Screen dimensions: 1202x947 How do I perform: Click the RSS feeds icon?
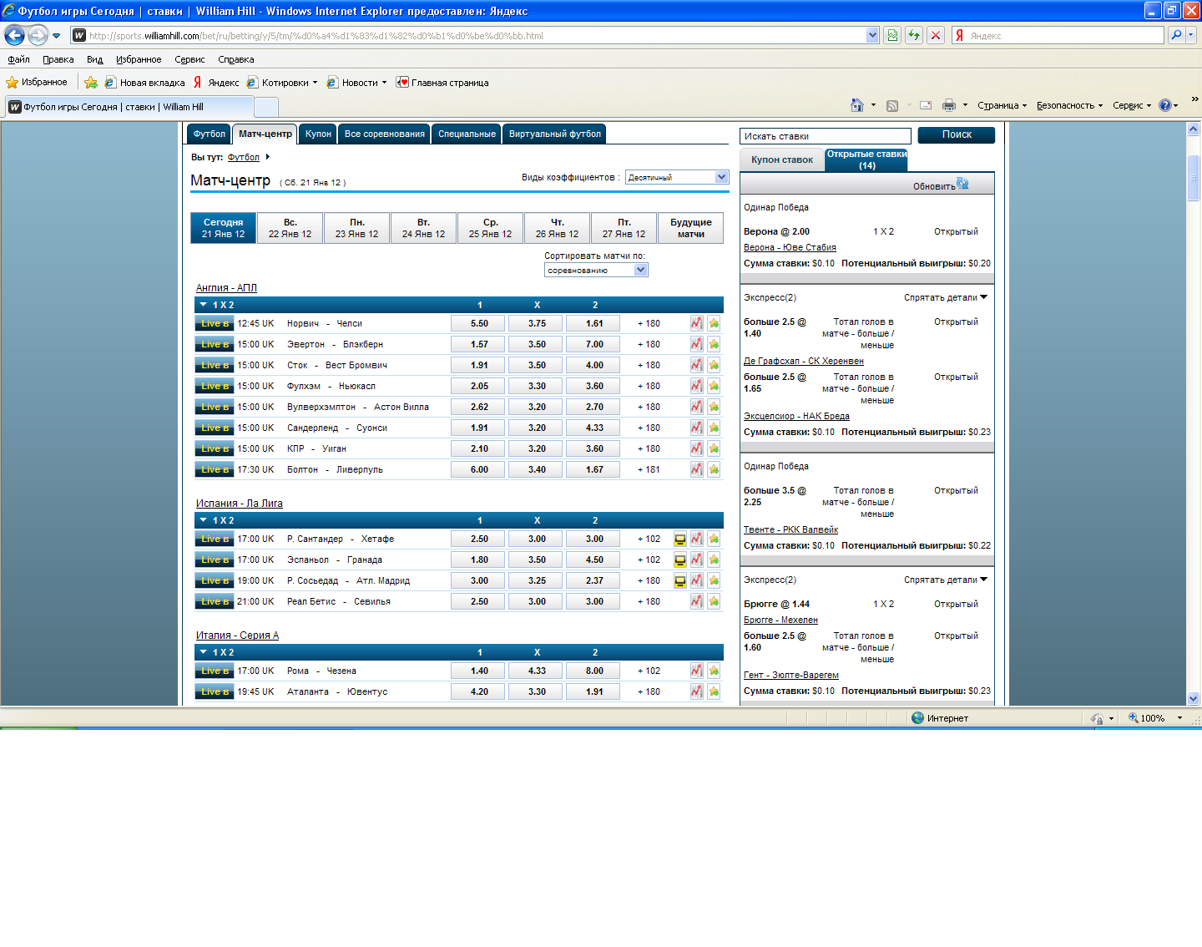point(892,105)
